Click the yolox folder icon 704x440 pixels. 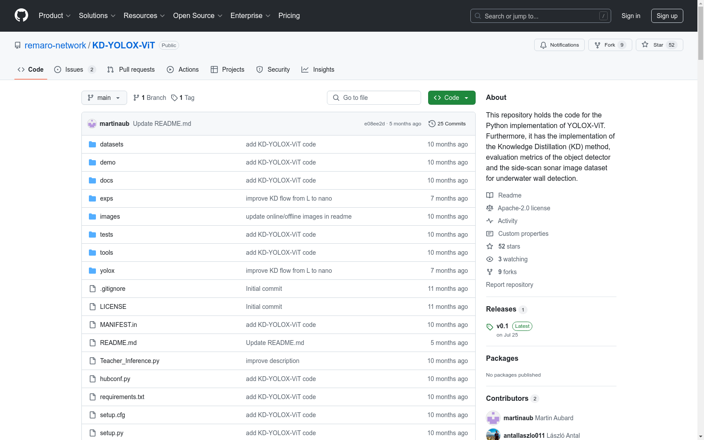point(92,271)
